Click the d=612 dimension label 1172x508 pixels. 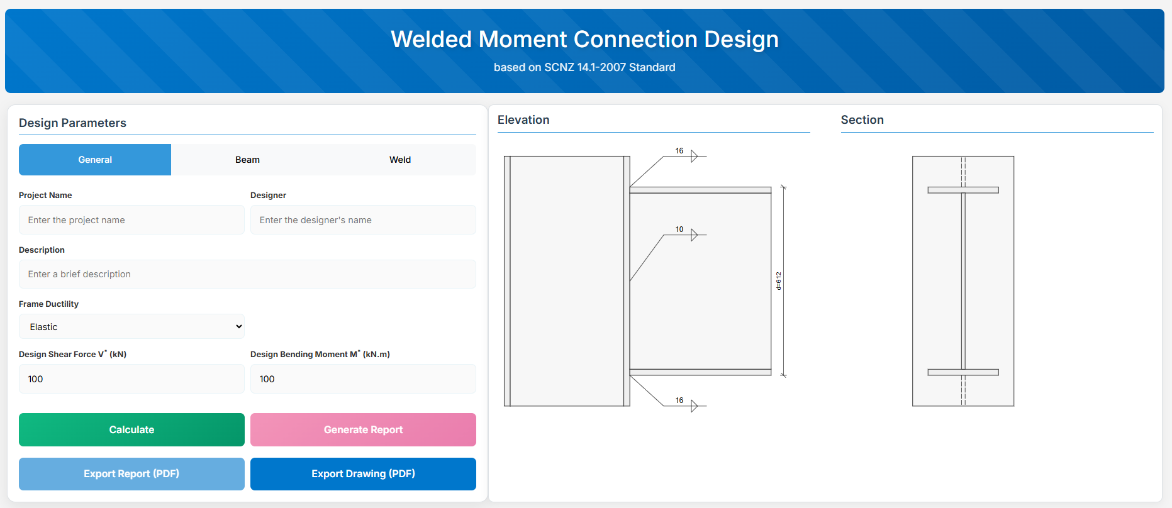coord(779,281)
